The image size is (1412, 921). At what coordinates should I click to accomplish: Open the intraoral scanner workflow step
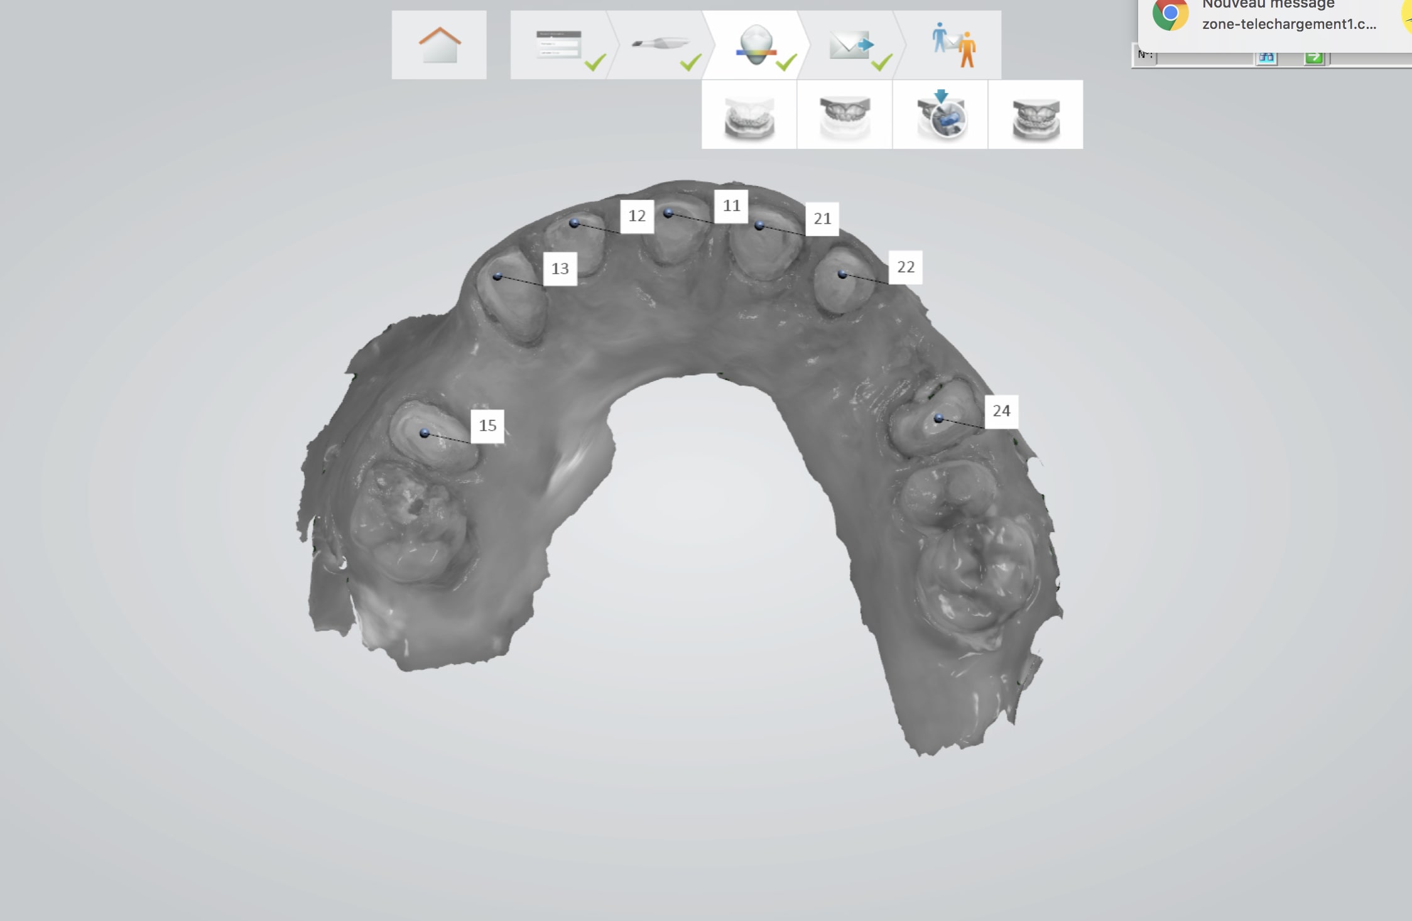pyautogui.click(x=660, y=45)
